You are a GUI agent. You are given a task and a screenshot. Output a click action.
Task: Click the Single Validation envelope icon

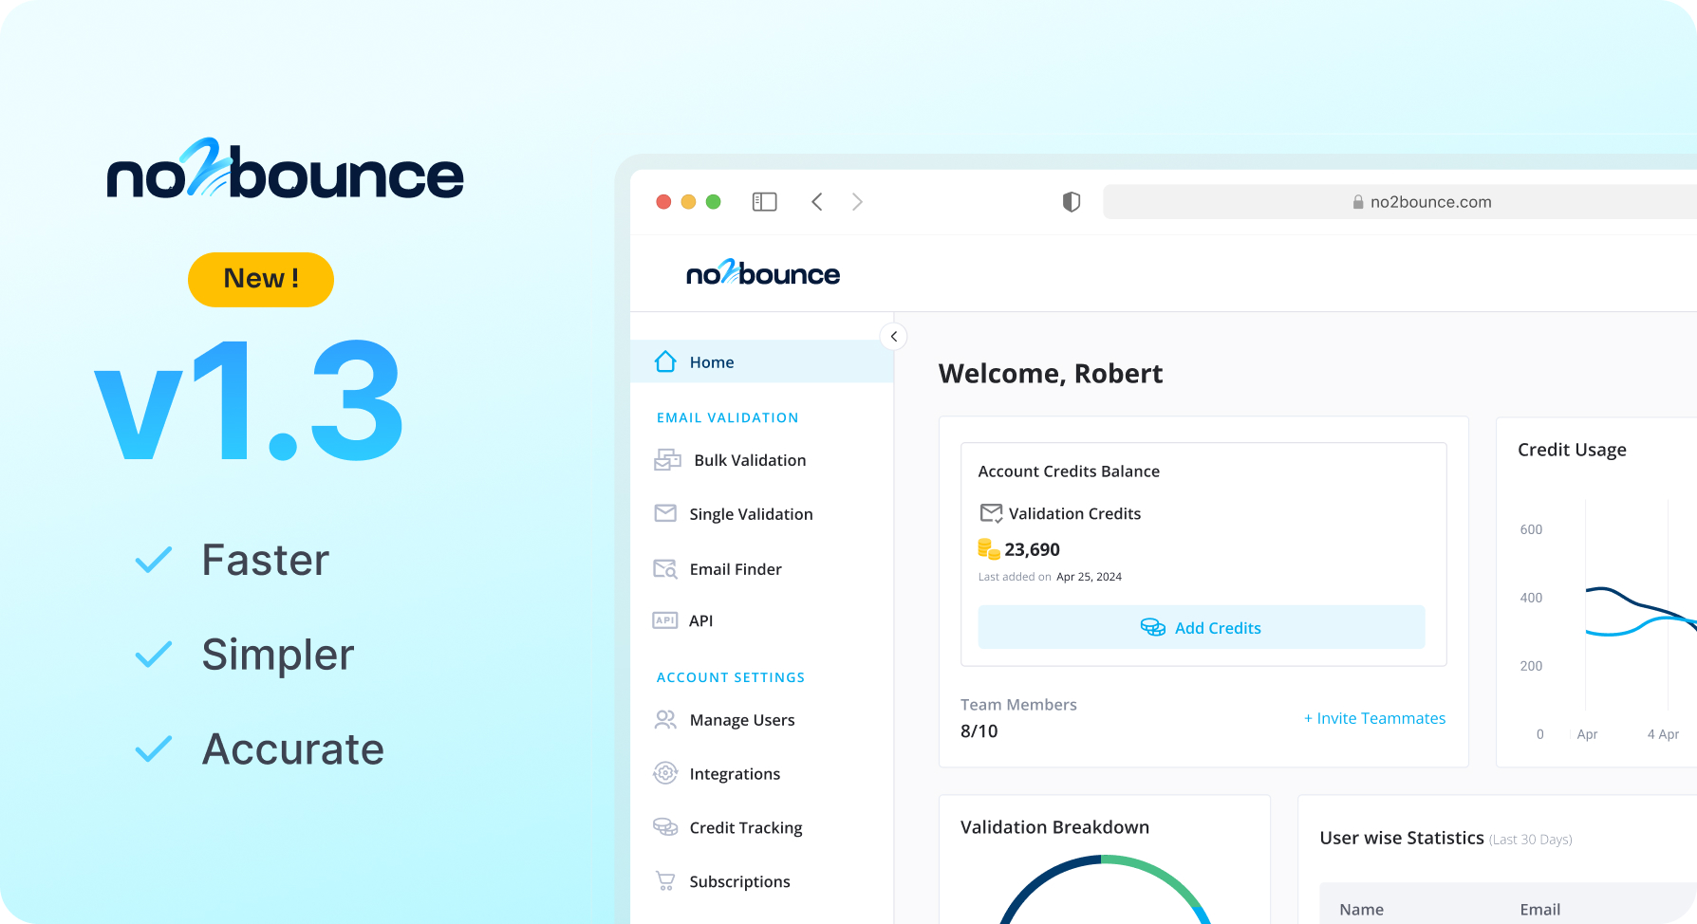665,513
